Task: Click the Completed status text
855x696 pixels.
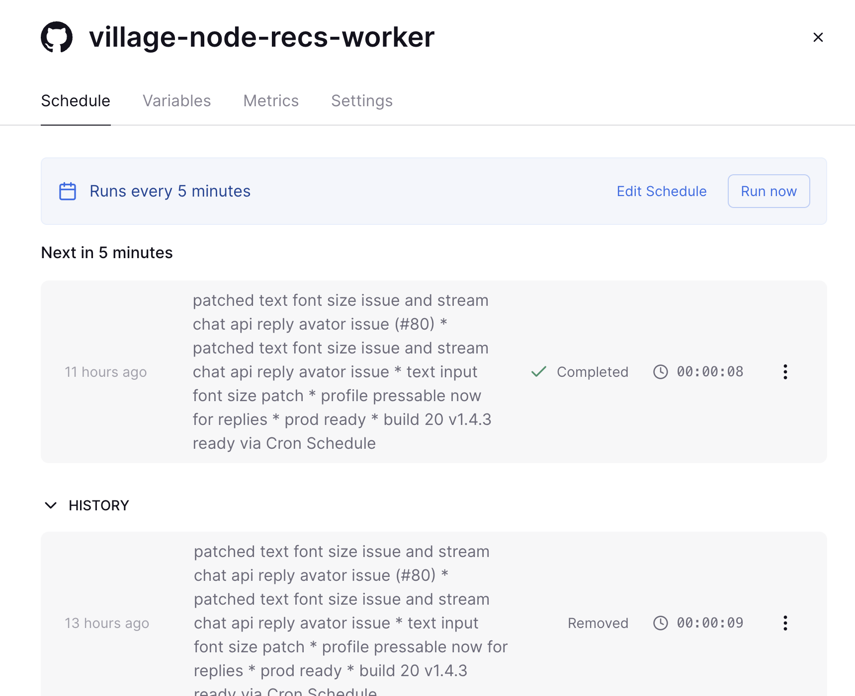Action: [592, 372]
